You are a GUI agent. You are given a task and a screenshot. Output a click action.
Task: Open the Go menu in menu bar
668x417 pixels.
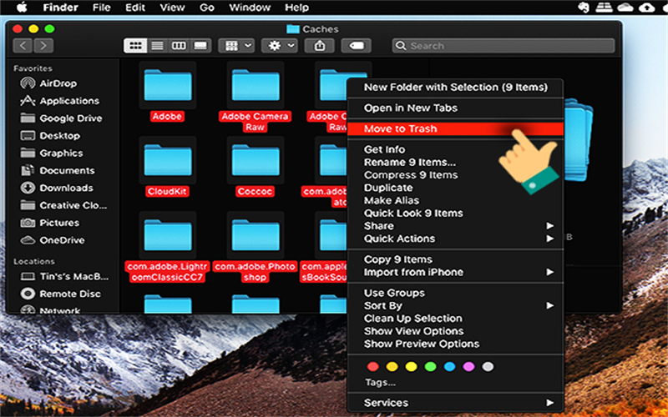(206, 8)
